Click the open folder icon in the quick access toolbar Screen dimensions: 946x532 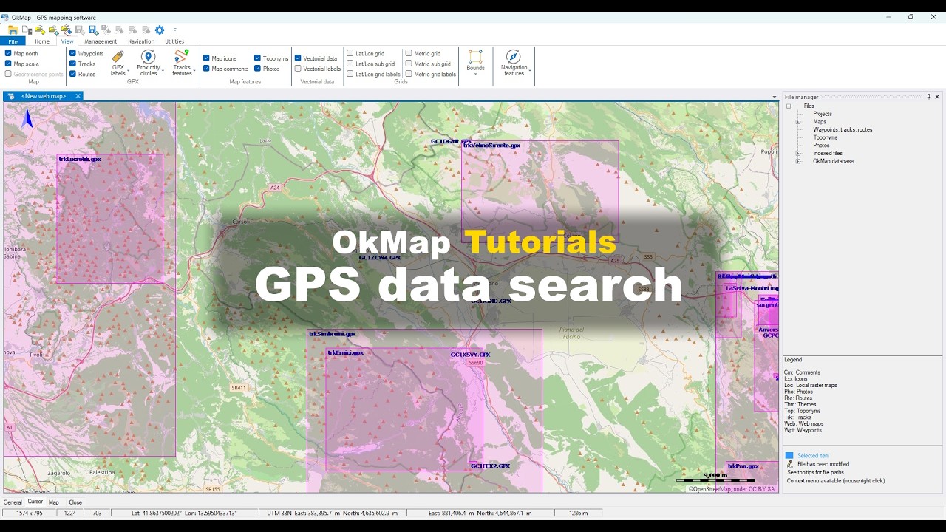click(13, 30)
